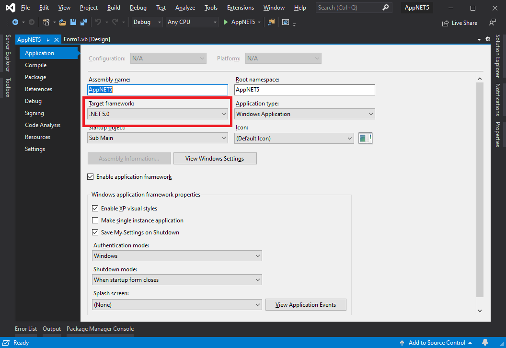Open the Authentication mode dropdown
This screenshot has width=506, height=348.
point(177,255)
